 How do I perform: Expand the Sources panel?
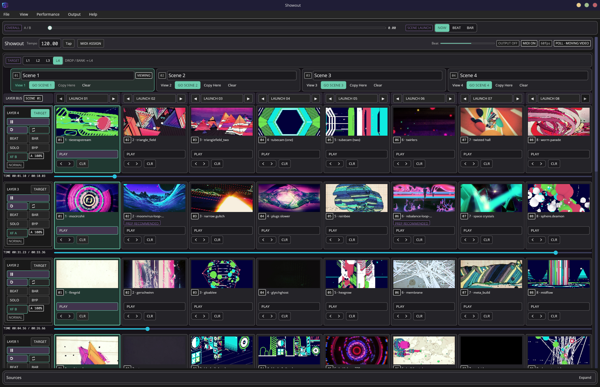click(x=585, y=377)
